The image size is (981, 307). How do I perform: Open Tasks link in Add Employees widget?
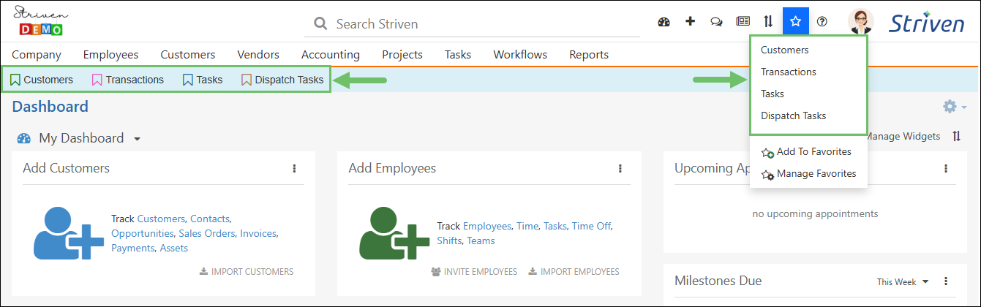[555, 226]
